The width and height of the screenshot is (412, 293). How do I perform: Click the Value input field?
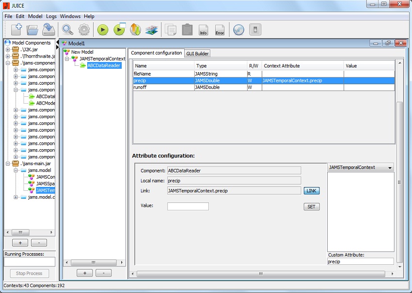point(188,206)
